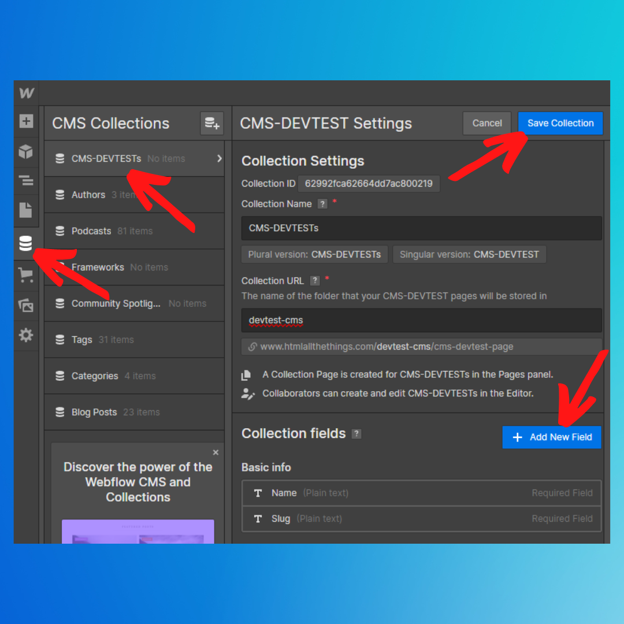Viewport: 624px width, 624px height.
Task: Open the Podcasts collection
Action: 135,231
